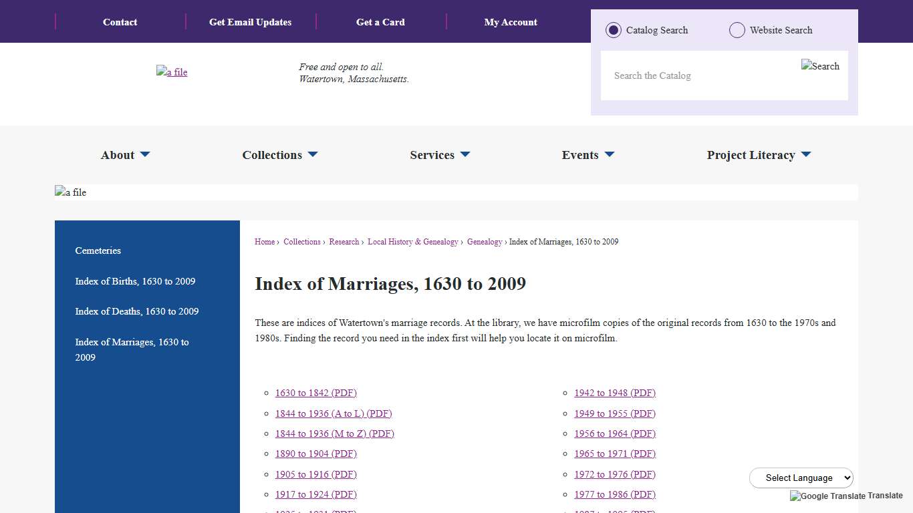Open the Collections dropdown arrow
913x513 pixels.
click(x=312, y=155)
